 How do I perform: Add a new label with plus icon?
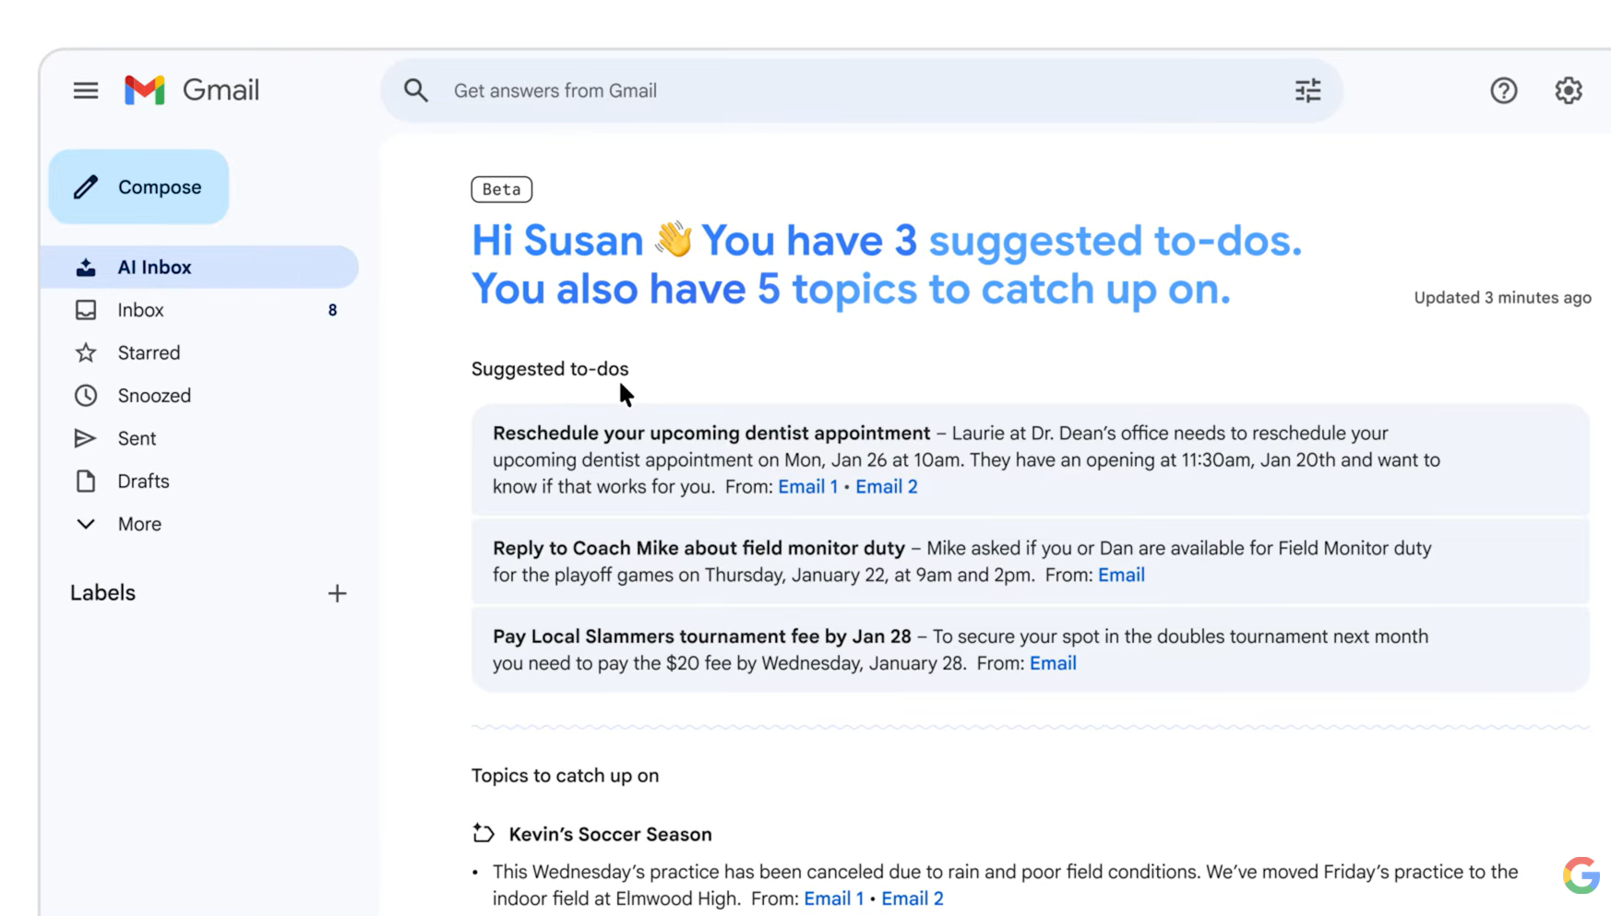337,593
